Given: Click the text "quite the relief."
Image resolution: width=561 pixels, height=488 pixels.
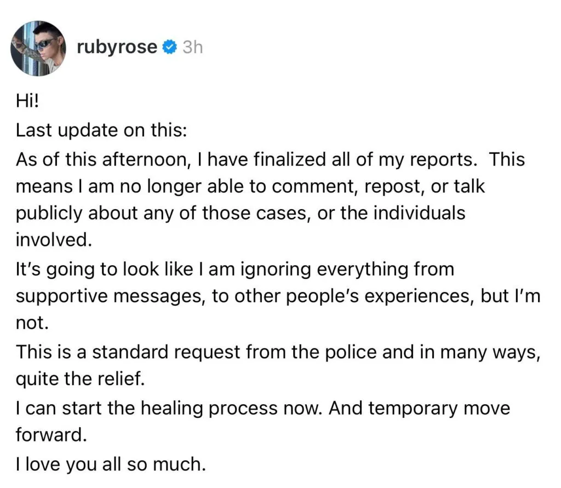Looking at the screenshot, I should [80, 378].
